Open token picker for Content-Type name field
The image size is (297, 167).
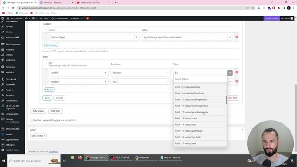pyautogui.click(x=136, y=37)
